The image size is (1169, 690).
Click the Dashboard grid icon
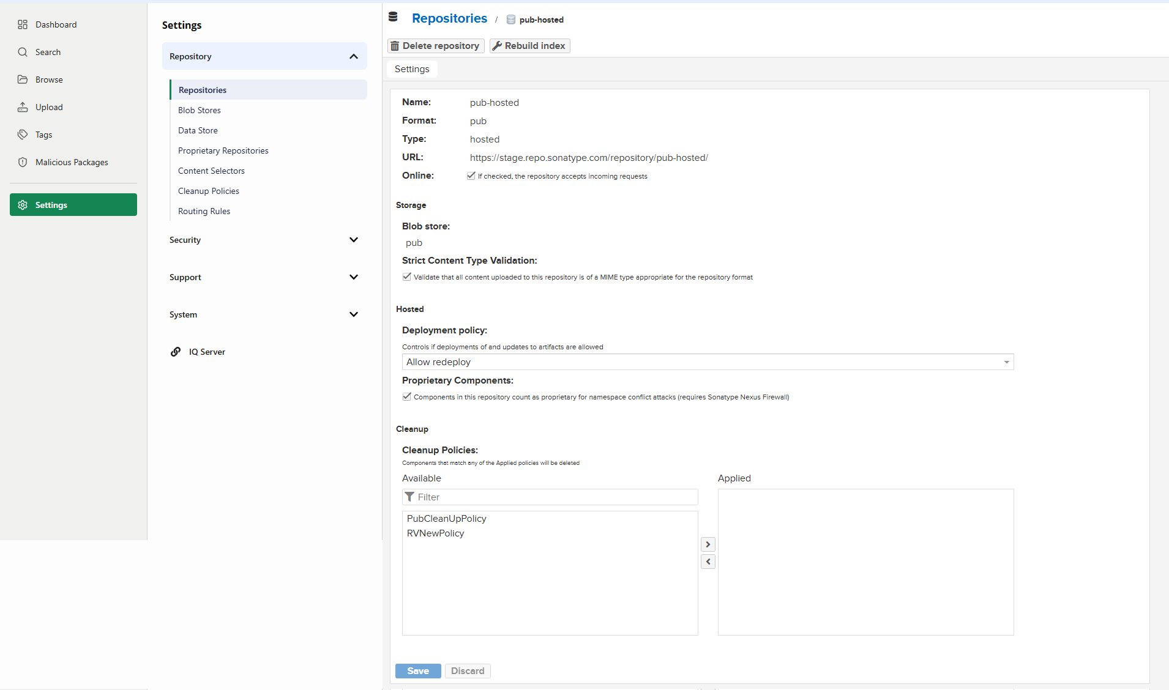click(23, 24)
